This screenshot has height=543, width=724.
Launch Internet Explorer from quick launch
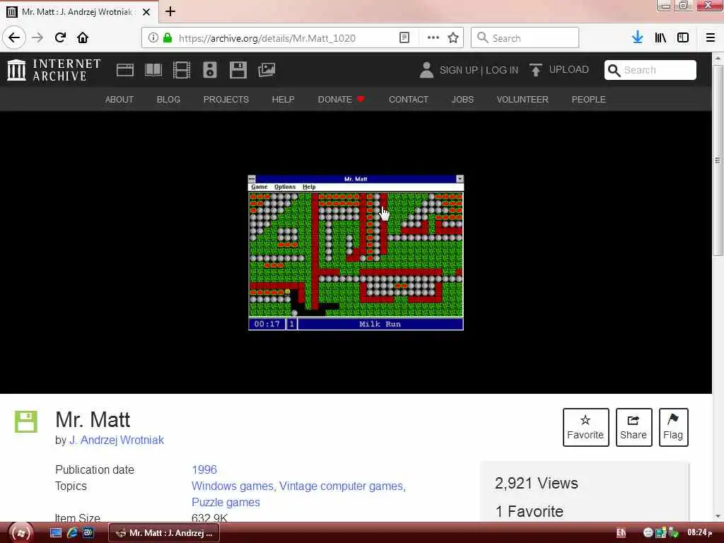[x=72, y=533]
